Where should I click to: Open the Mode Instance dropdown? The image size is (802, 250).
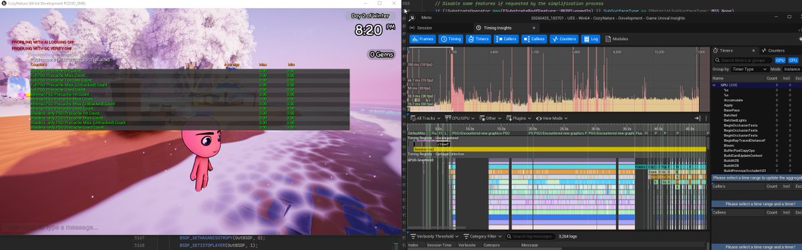(792, 69)
